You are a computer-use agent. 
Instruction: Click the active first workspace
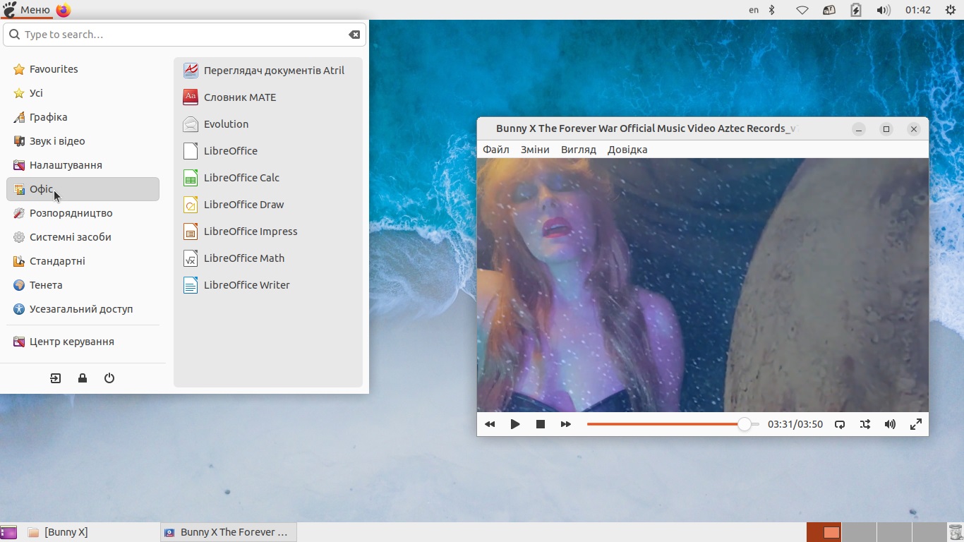pos(824,532)
